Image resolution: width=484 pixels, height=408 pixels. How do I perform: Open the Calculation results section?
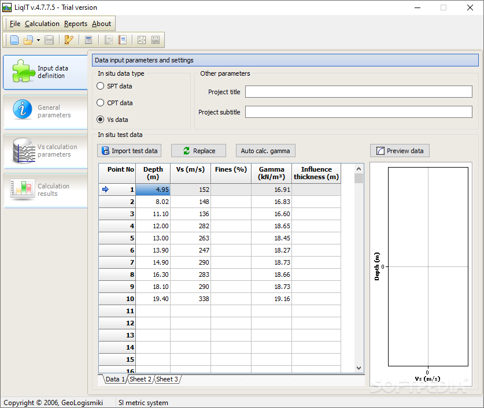[x=45, y=190]
